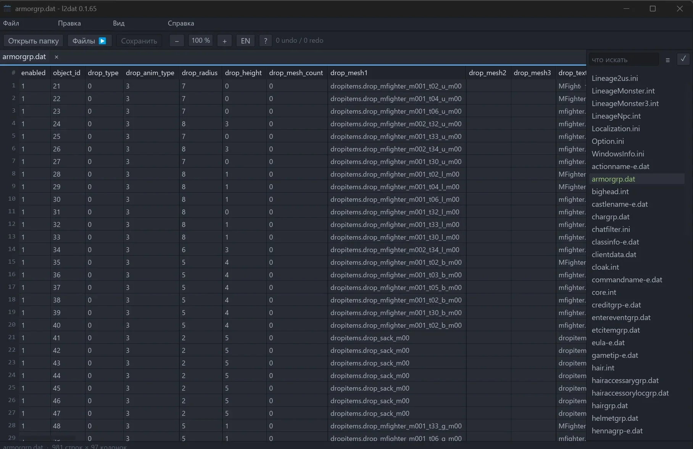
Task: Close the armorgrp.dat tab
Action: tap(56, 57)
